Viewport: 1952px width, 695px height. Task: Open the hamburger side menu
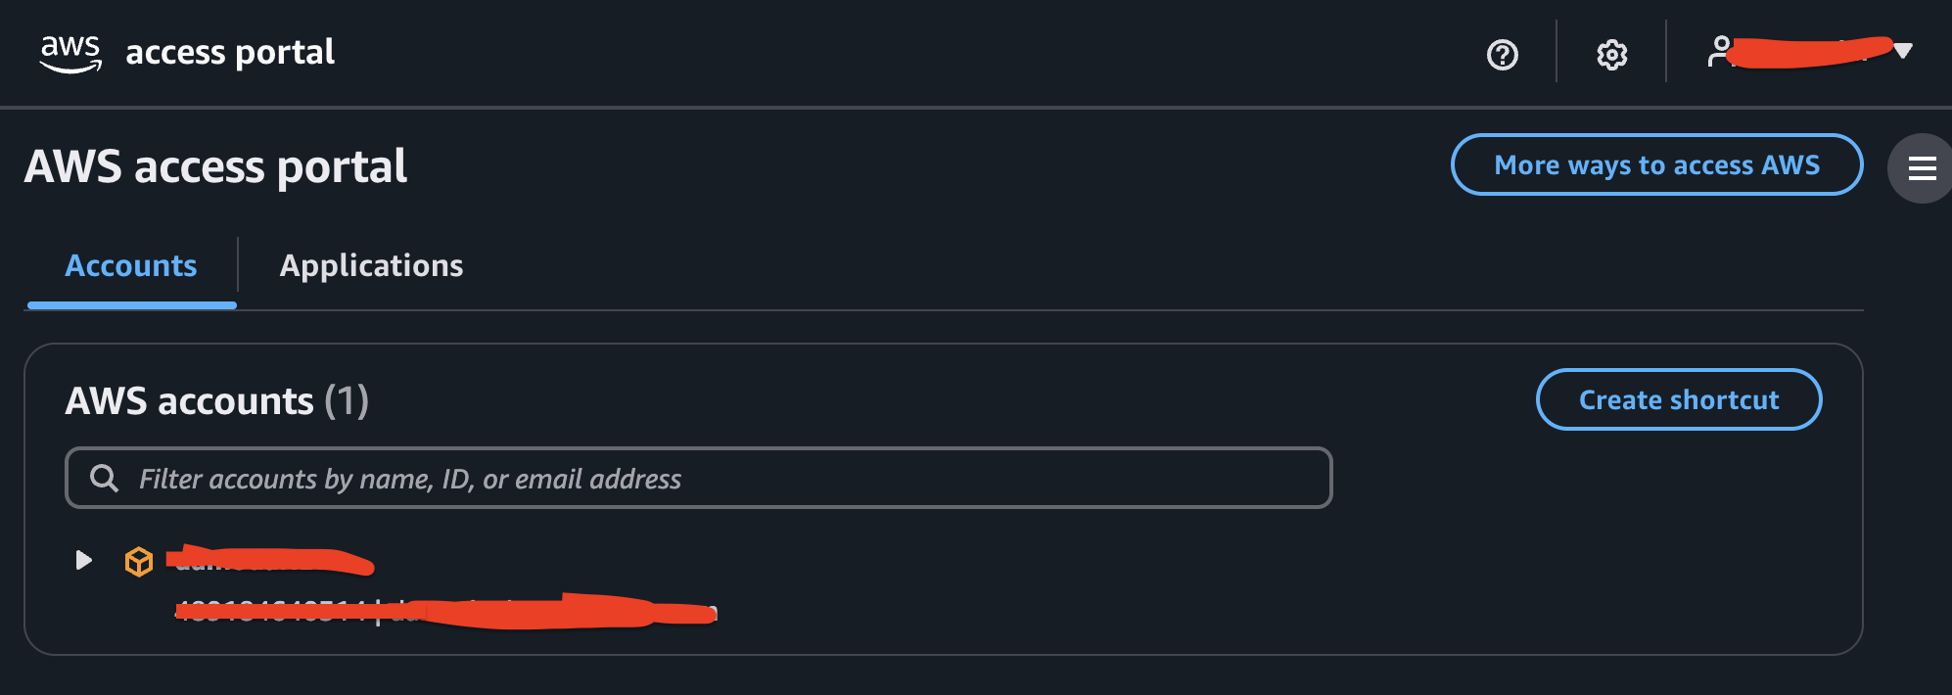coord(1922,168)
